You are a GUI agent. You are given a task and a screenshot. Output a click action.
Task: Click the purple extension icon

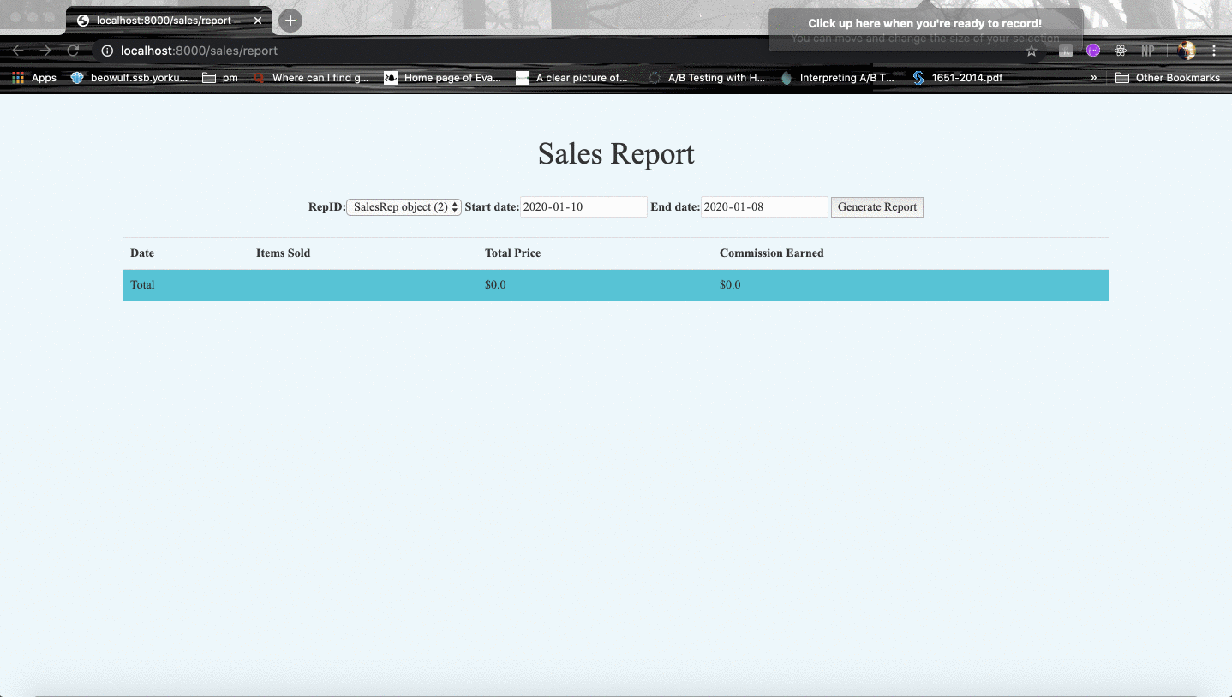[1093, 51]
